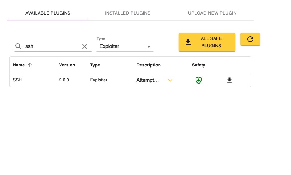Click the Safety column header
The width and height of the screenshot is (291, 175).
tap(199, 65)
